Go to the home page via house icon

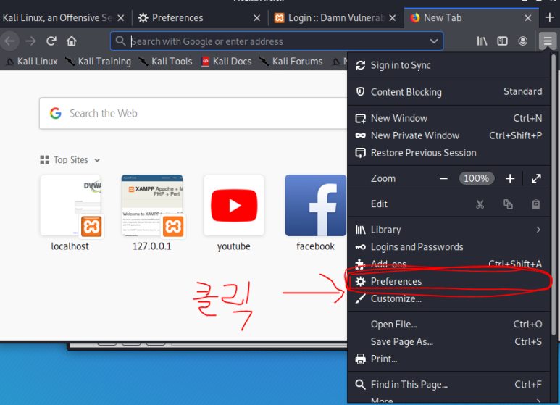[72, 41]
